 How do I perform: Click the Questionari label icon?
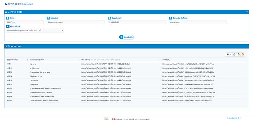(x=110, y=18)
